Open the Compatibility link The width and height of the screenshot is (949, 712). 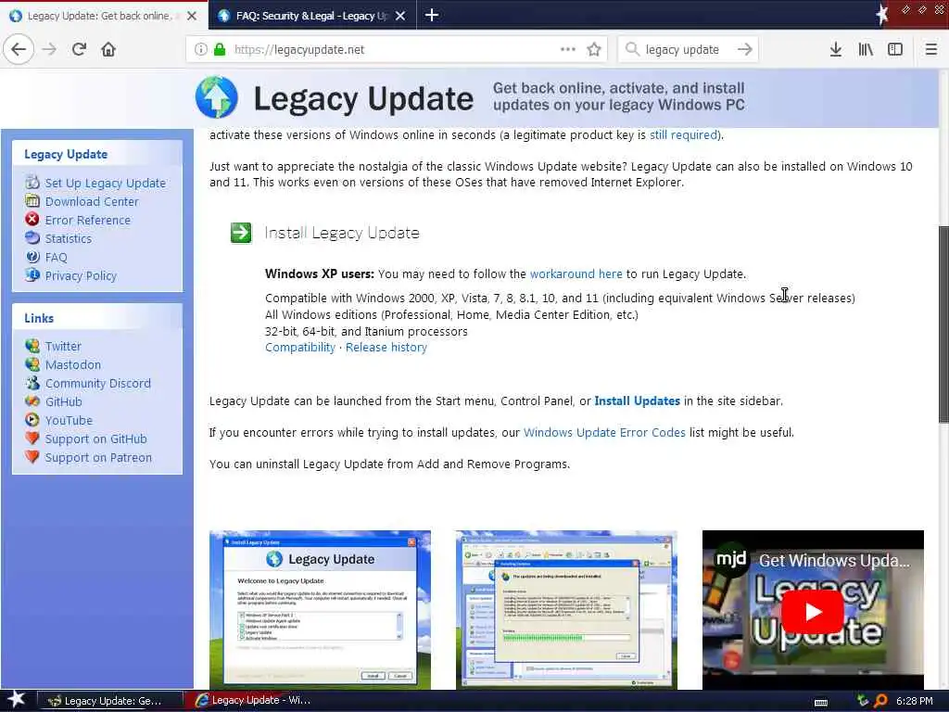pyautogui.click(x=300, y=348)
